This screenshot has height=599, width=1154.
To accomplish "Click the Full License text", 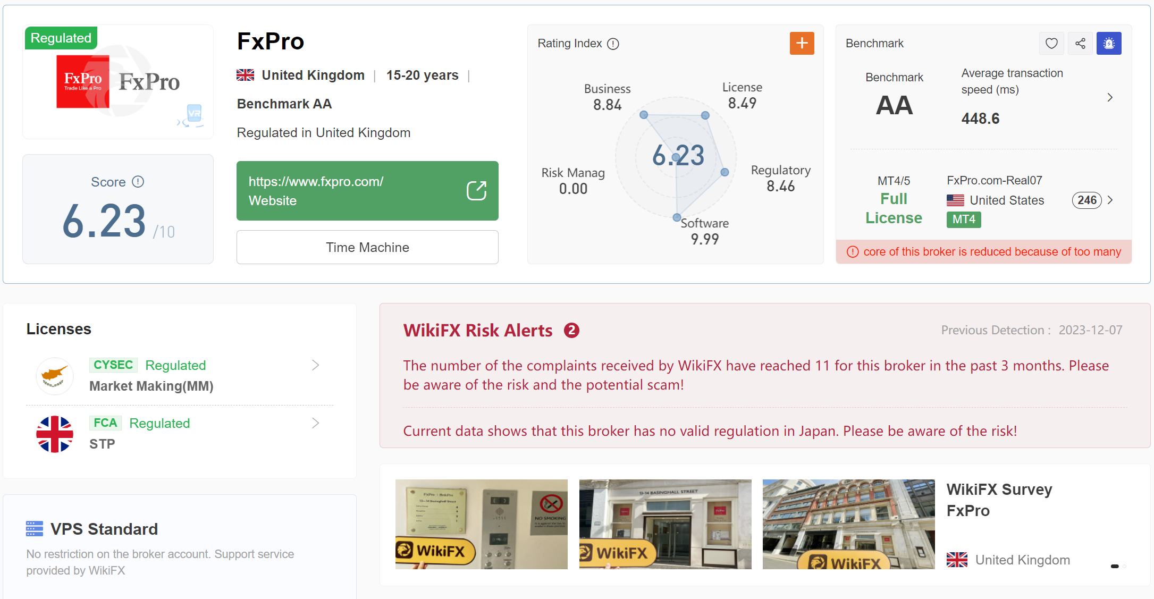I will click(x=894, y=208).
